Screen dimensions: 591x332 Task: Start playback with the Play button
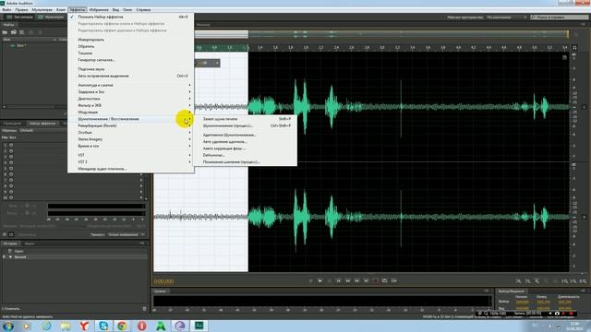[320, 280]
